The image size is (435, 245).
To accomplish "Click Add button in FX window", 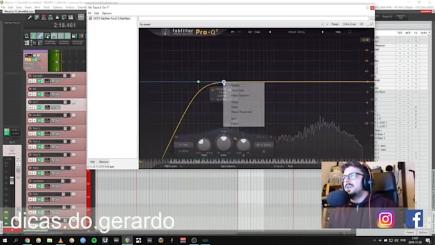I will pos(92,162).
